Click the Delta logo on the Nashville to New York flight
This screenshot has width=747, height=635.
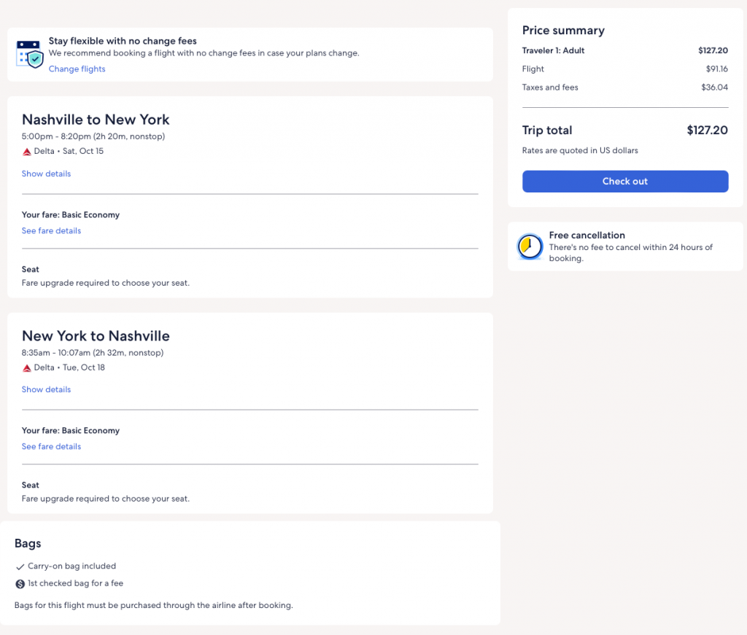pyautogui.click(x=27, y=152)
